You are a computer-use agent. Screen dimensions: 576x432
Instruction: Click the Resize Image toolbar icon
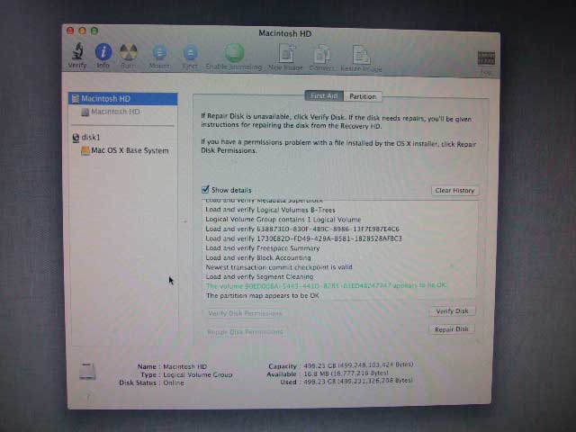[361, 56]
